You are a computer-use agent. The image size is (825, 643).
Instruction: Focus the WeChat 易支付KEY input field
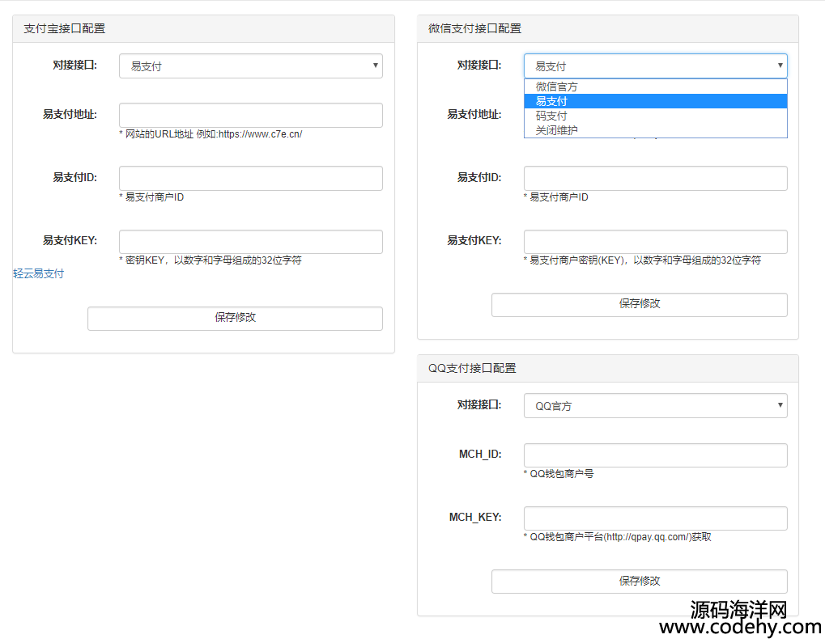pyautogui.click(x=654, y=242)
